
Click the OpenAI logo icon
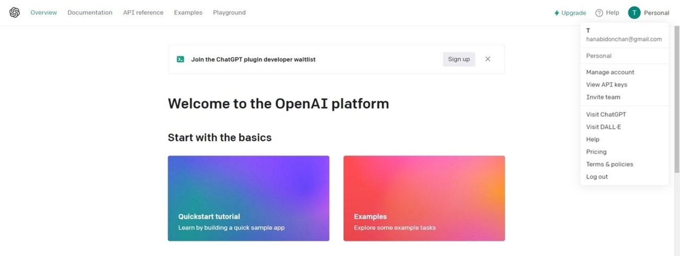coord(15,13)
